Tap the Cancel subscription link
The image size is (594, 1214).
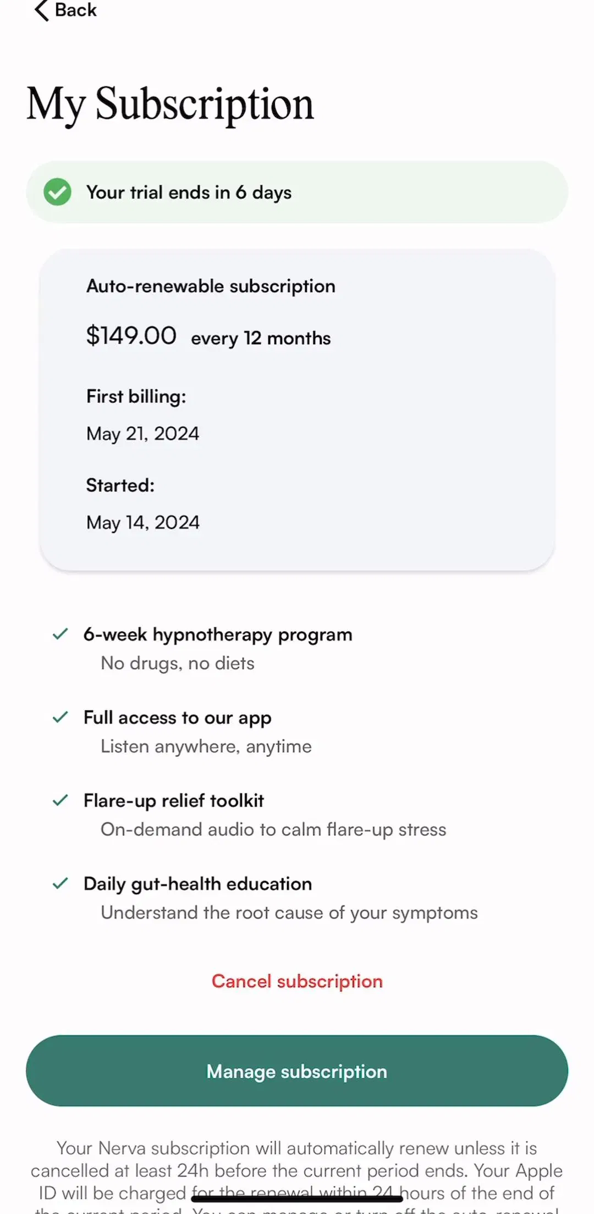pyautogui.click(x=297, y=981)
